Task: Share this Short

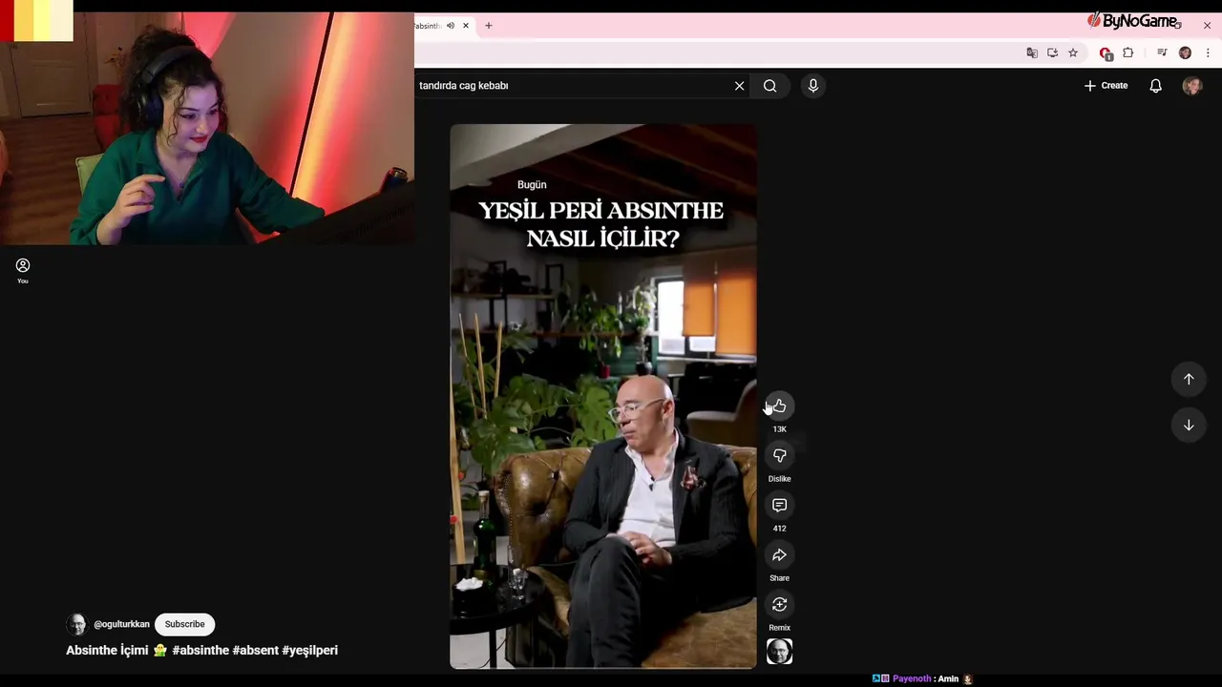Action: [x=779, y=555]
